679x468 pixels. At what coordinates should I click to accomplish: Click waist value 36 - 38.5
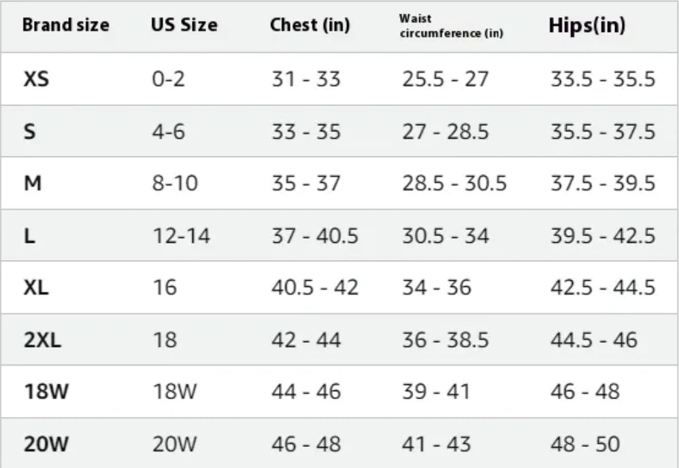[x=445, y=340]
